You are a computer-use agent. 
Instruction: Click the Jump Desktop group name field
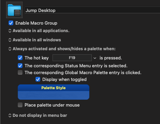(92, 10)
